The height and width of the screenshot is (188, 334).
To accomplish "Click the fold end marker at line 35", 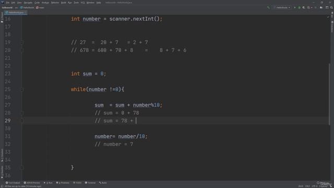I will (x=22, y=168).
